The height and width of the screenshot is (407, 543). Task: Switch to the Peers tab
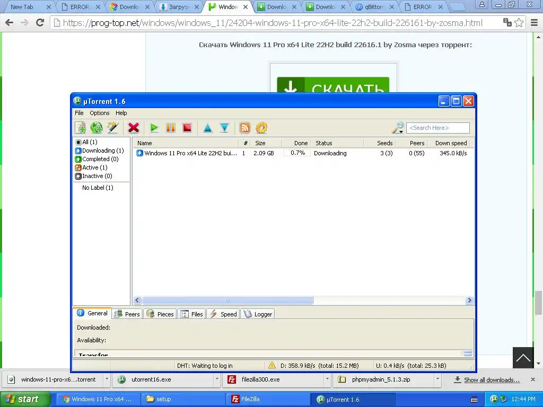coord(127,314)
